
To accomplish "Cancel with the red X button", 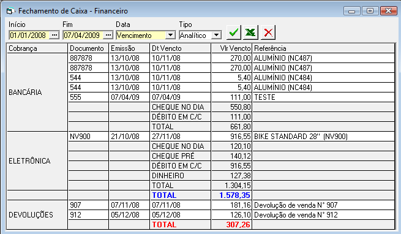I will [x=268, y=32].
